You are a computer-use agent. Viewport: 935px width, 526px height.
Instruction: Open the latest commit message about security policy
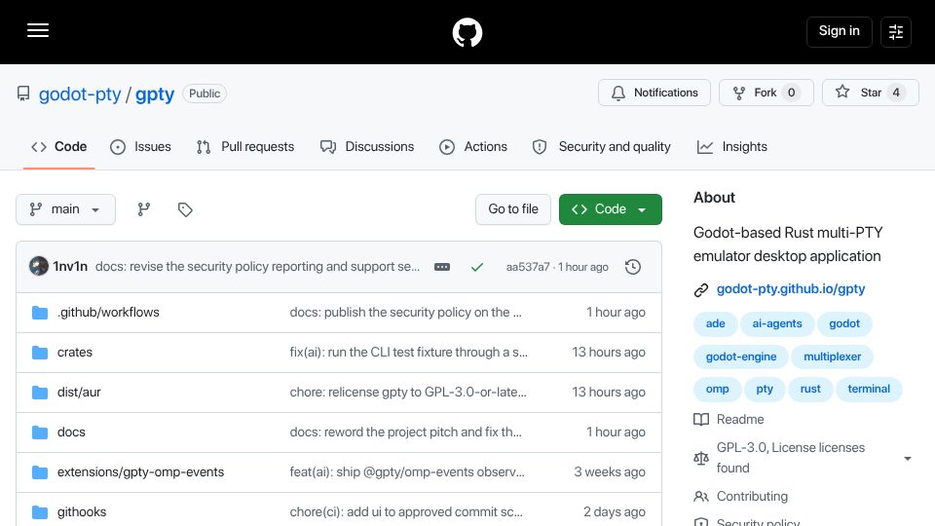257,267
